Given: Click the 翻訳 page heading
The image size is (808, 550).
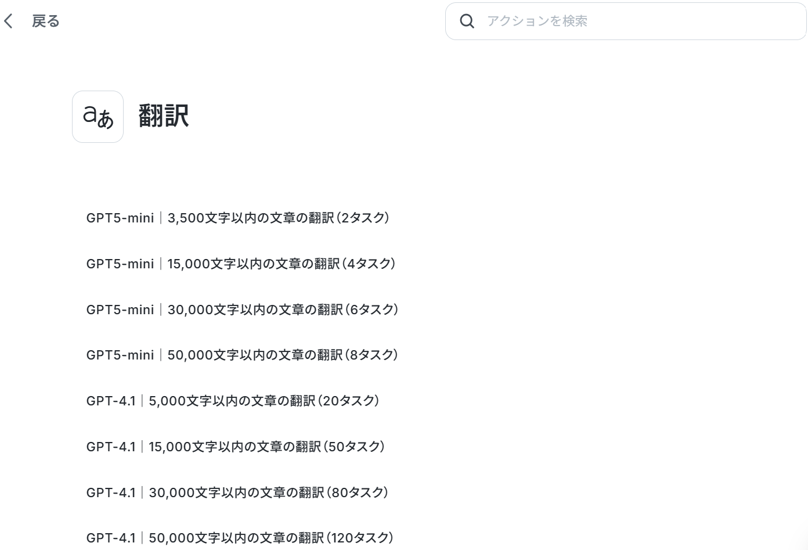Looking at the screenshot, I should click(164, 116).
